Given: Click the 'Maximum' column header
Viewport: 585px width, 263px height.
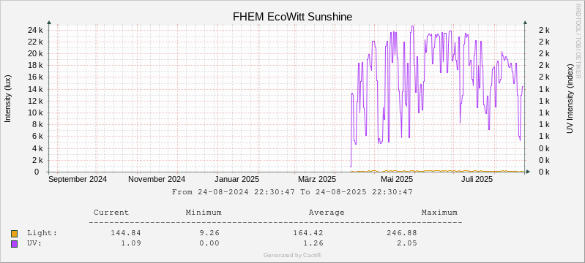Looking at the screenshot, I should pyautogui.click(x=439, y=213).
